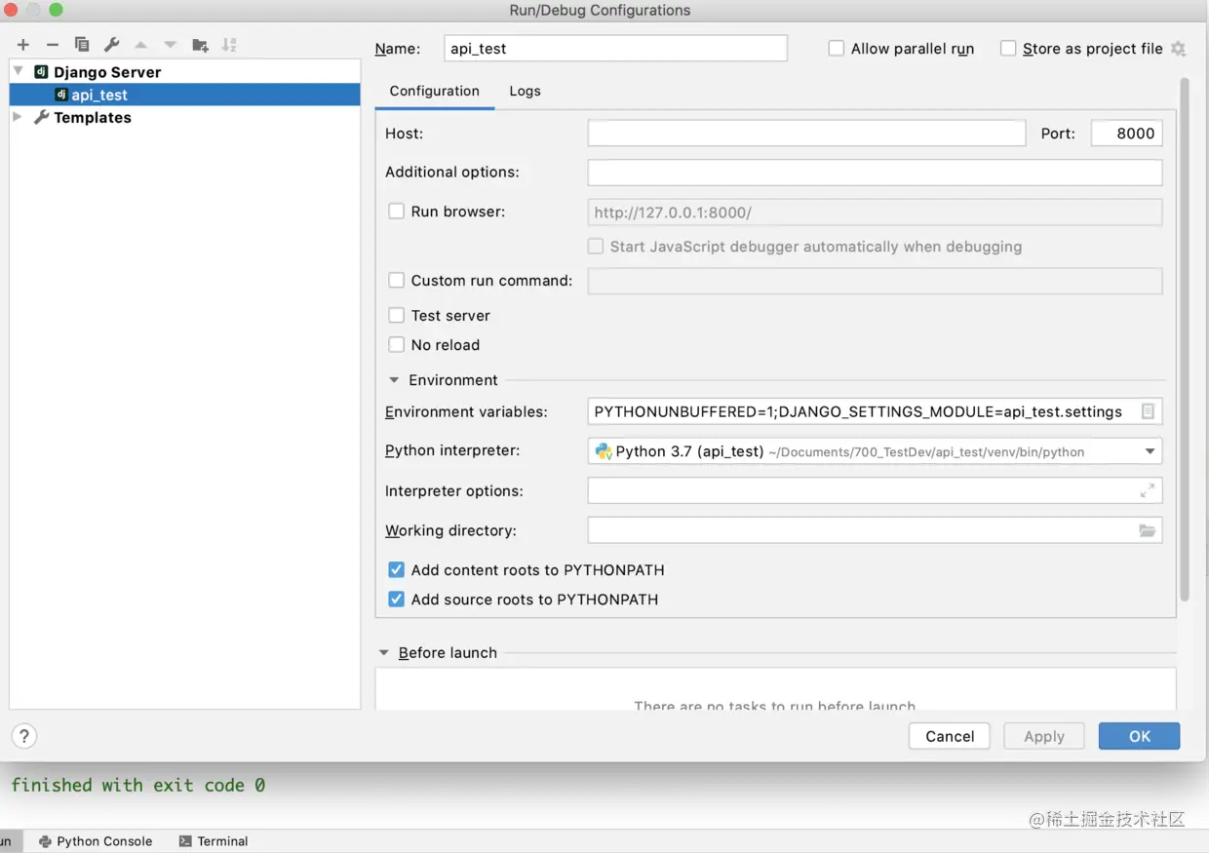Click Django icon beside api_test entry

tap(61, 95)
